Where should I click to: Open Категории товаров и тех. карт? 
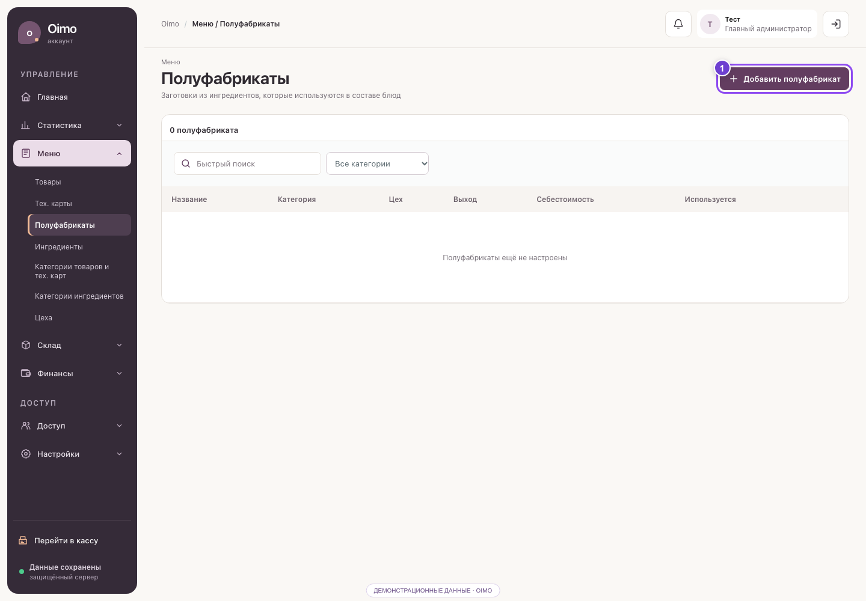click(x=79, y=271)
